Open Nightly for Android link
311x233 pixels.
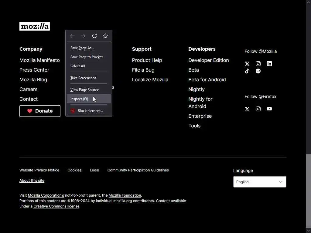point(200,103)
